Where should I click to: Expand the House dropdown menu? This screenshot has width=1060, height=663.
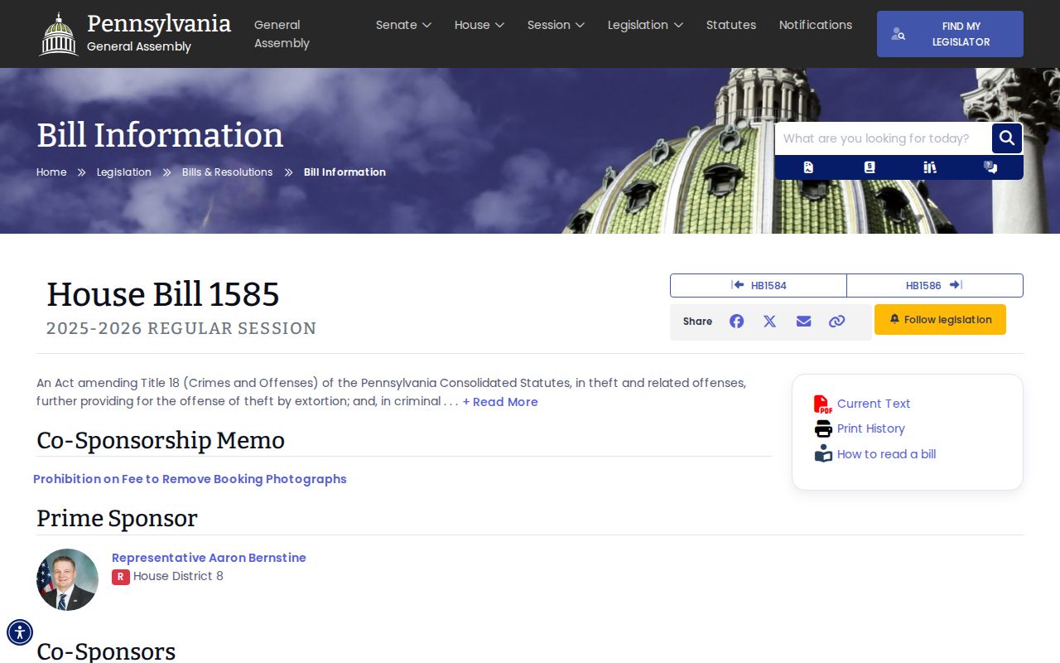tap(479, 25)
